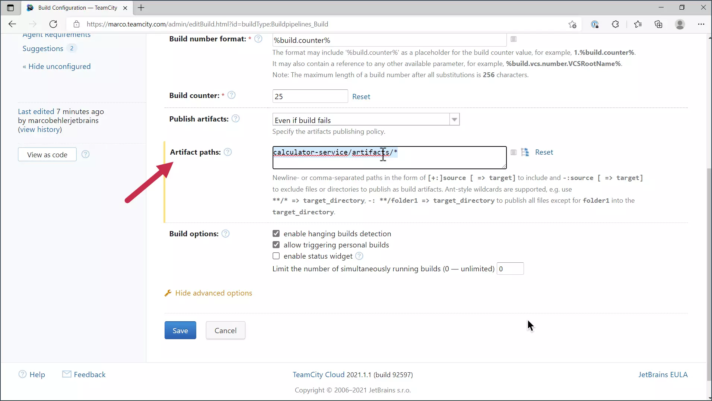Collapse with Hide advanced options
712x401 pixels.
213,293
